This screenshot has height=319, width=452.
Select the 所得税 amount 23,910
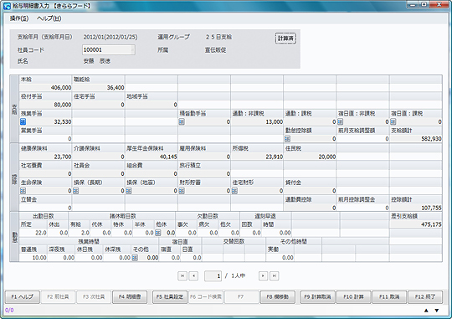pyautogui.click(x=257, y=157)
